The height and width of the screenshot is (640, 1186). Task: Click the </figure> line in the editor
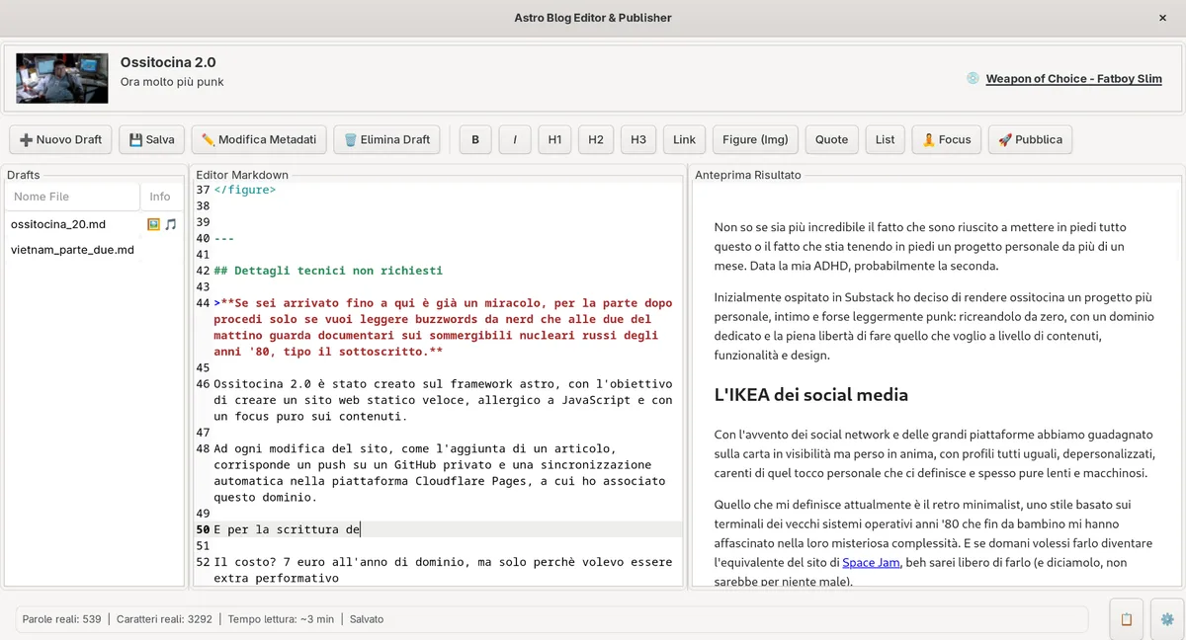click(x=245, y=190)
